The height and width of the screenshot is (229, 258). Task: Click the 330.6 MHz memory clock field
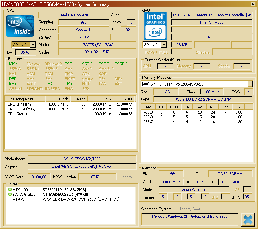pos(171,182)
